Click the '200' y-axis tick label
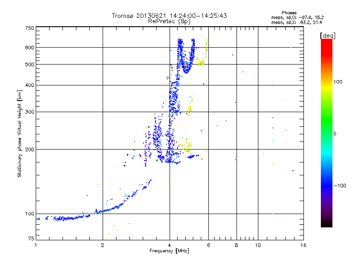The width and height of the screenshot is (357, 267). [29, 150]
